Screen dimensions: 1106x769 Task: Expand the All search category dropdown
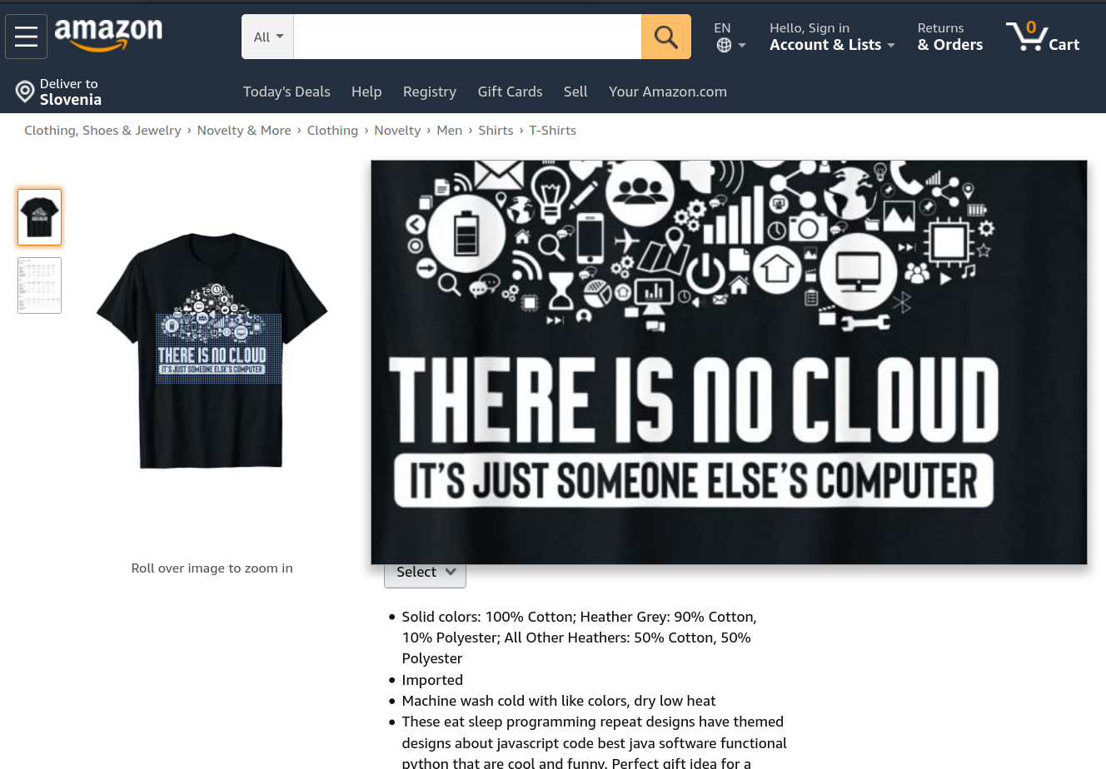(267, 37)
